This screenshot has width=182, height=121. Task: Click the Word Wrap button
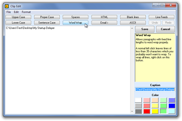click(75, 23)
